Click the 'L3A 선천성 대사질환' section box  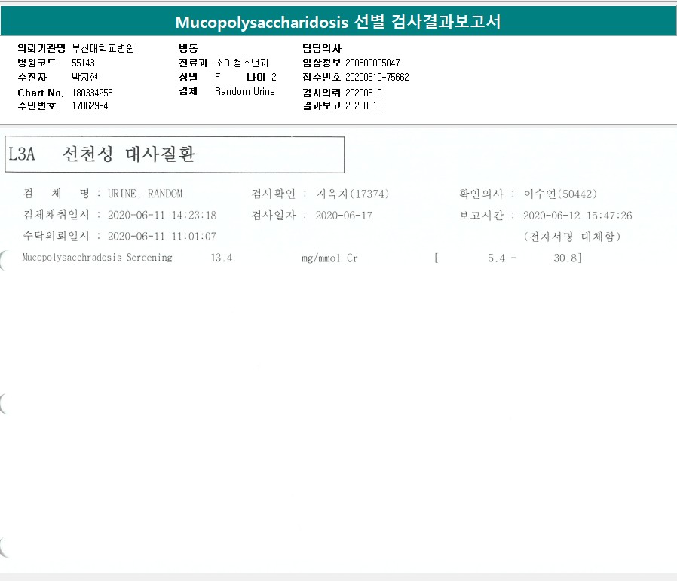tap(174, 154)
